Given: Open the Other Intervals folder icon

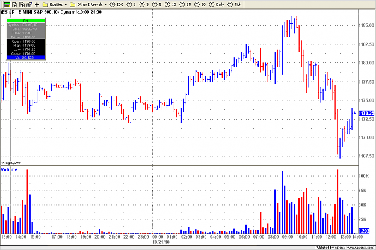Looking at the screenshot, I should (x=73, y=5).
